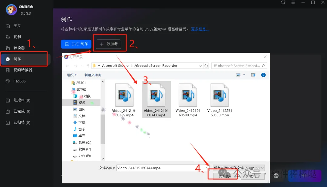The width and height of the screenshot is (327, 187).
Task: Click the search box for Aiseesoft Screen Recorder
Action: (x=239, y=66)
